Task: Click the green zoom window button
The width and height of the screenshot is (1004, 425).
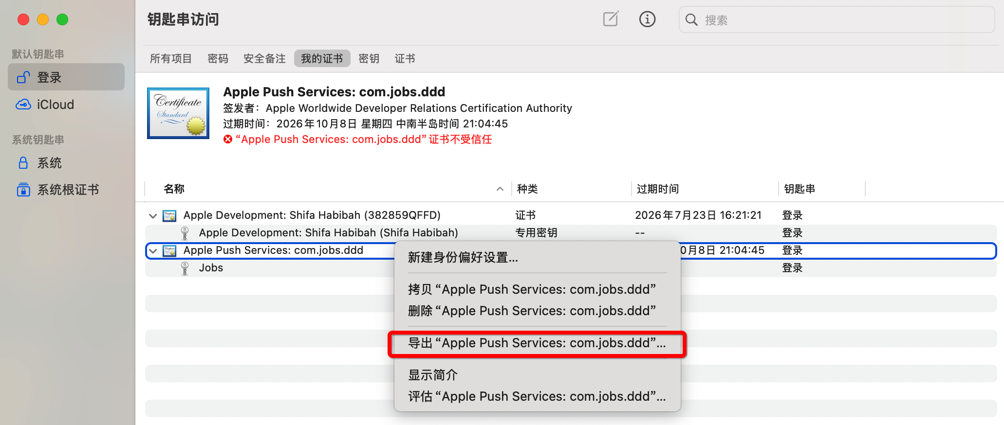Action: [x=62, y=19]
